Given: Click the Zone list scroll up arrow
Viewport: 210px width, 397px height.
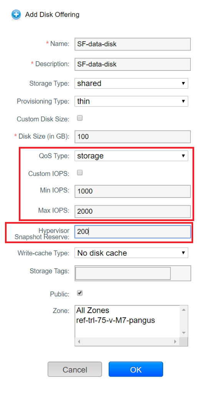Looking at the screenshot, I should pos(184,309).
